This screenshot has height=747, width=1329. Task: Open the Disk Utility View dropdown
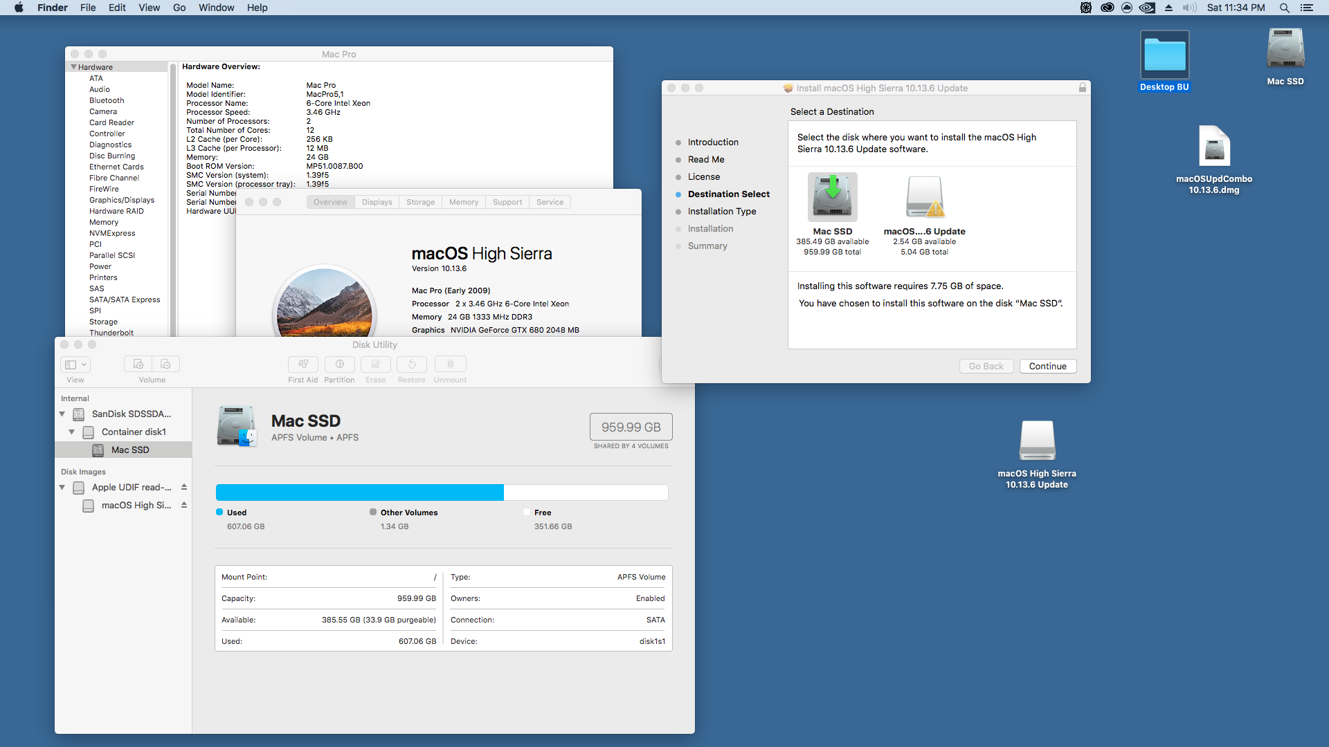tap(75, 365)
